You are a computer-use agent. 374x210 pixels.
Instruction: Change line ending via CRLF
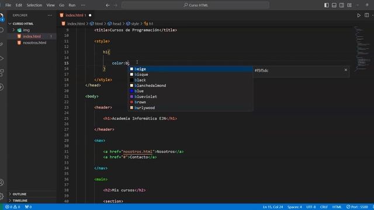(x=324, y=207)
